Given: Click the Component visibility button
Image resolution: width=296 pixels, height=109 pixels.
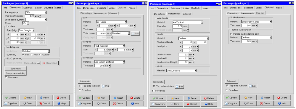Looking at the screenshot, I should point(16,73).
